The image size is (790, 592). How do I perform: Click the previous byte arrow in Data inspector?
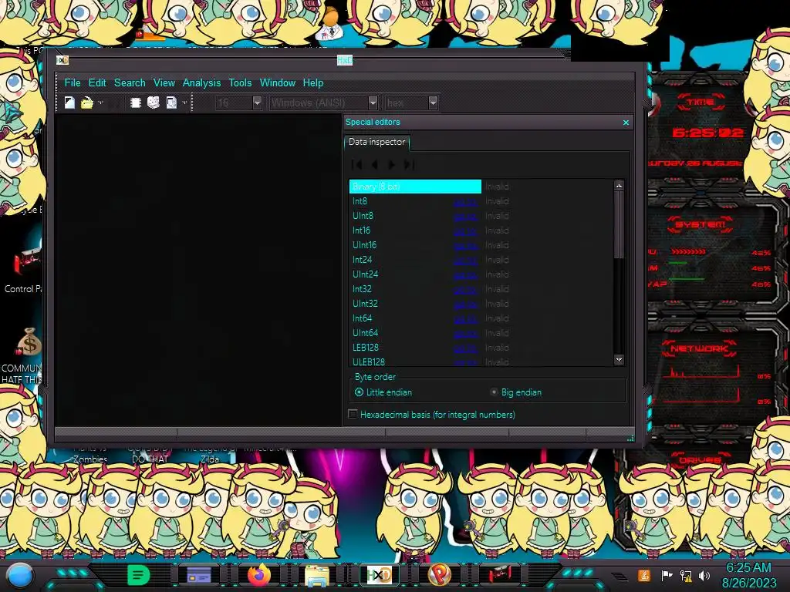coord(374,165)
